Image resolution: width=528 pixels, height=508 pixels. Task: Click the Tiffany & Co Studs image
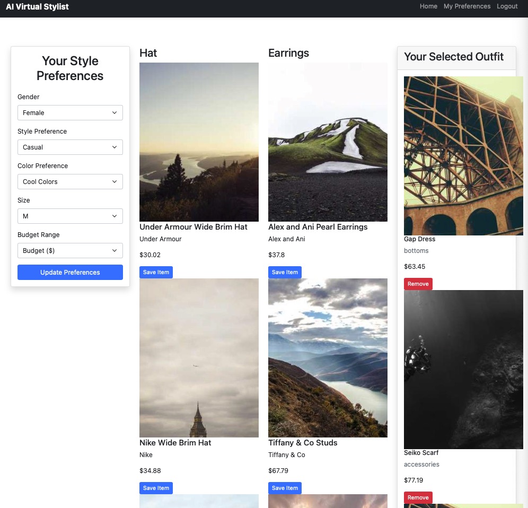tap(328, 358)
